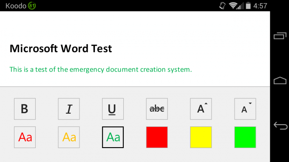Select red Aa font color
Viewport: 289px width, 162px height.
pyautogui.click(x=25, y=137)
